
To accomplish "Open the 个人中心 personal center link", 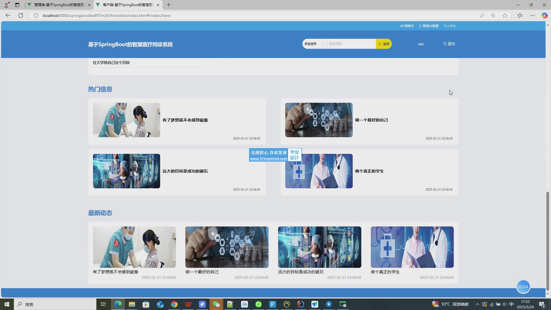I will click(449, 26).
